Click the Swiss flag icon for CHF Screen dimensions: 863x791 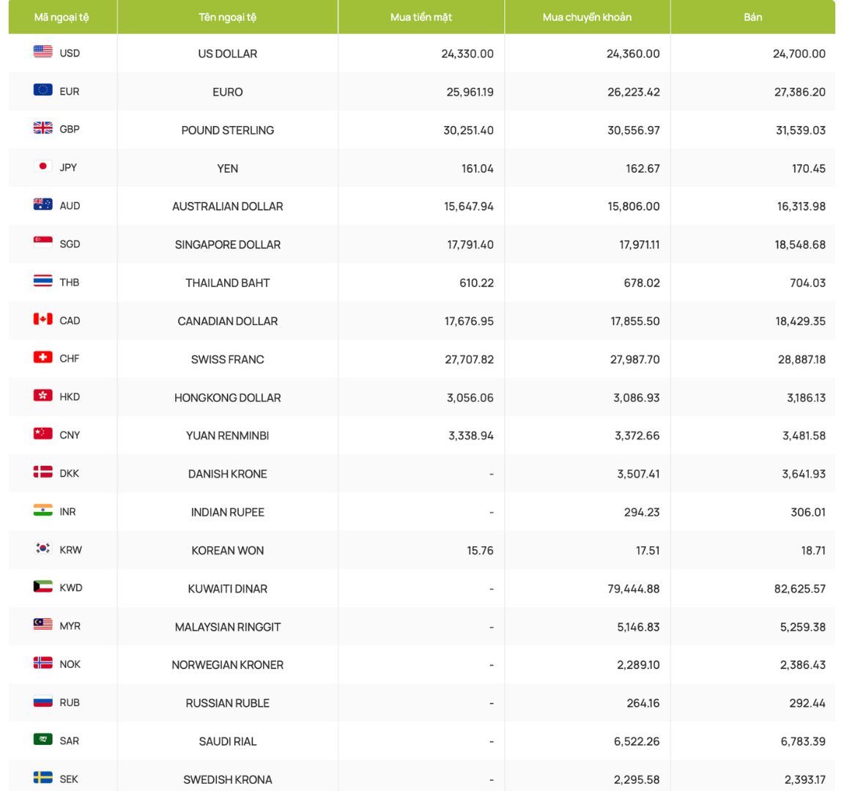pyautogui.click(x=42, y=357)
